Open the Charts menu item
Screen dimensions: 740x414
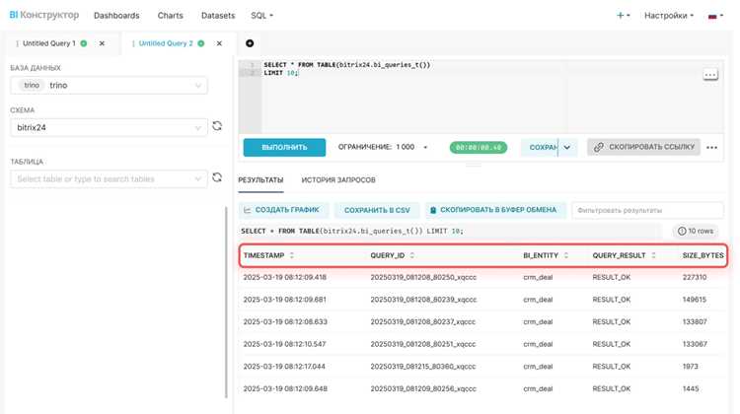click(170, 16)
